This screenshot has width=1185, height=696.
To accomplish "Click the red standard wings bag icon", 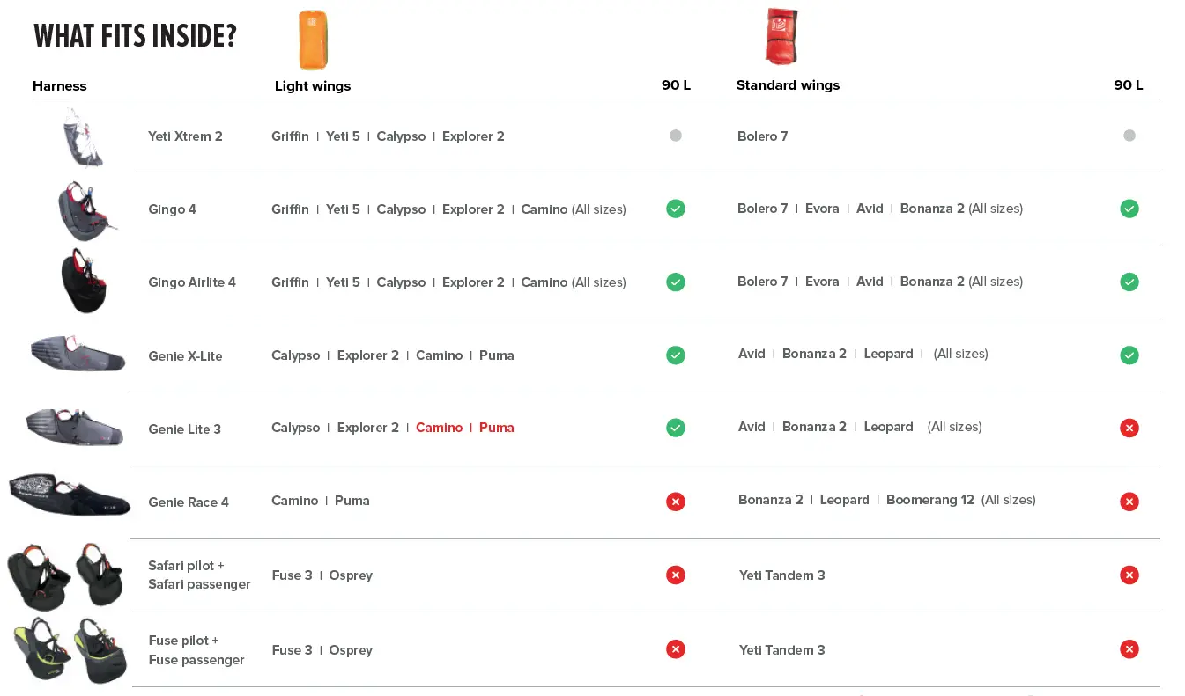I will pyautogui.click(x=781, y=36).
